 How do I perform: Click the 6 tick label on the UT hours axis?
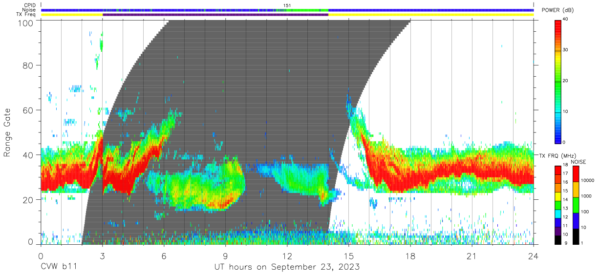point(164,256)
